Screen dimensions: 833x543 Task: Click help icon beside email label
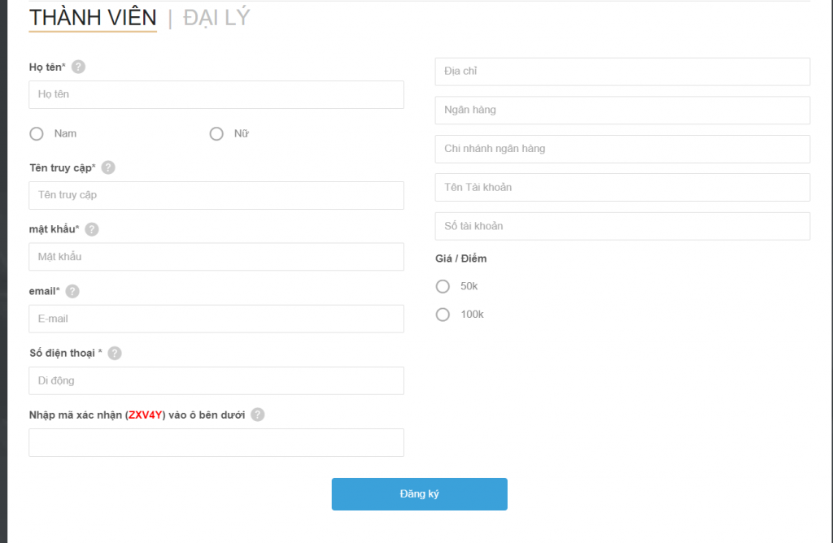click(72, 291)
